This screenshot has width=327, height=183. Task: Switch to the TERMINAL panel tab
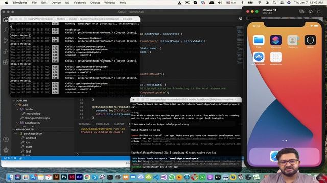click(x=85, y=124)
